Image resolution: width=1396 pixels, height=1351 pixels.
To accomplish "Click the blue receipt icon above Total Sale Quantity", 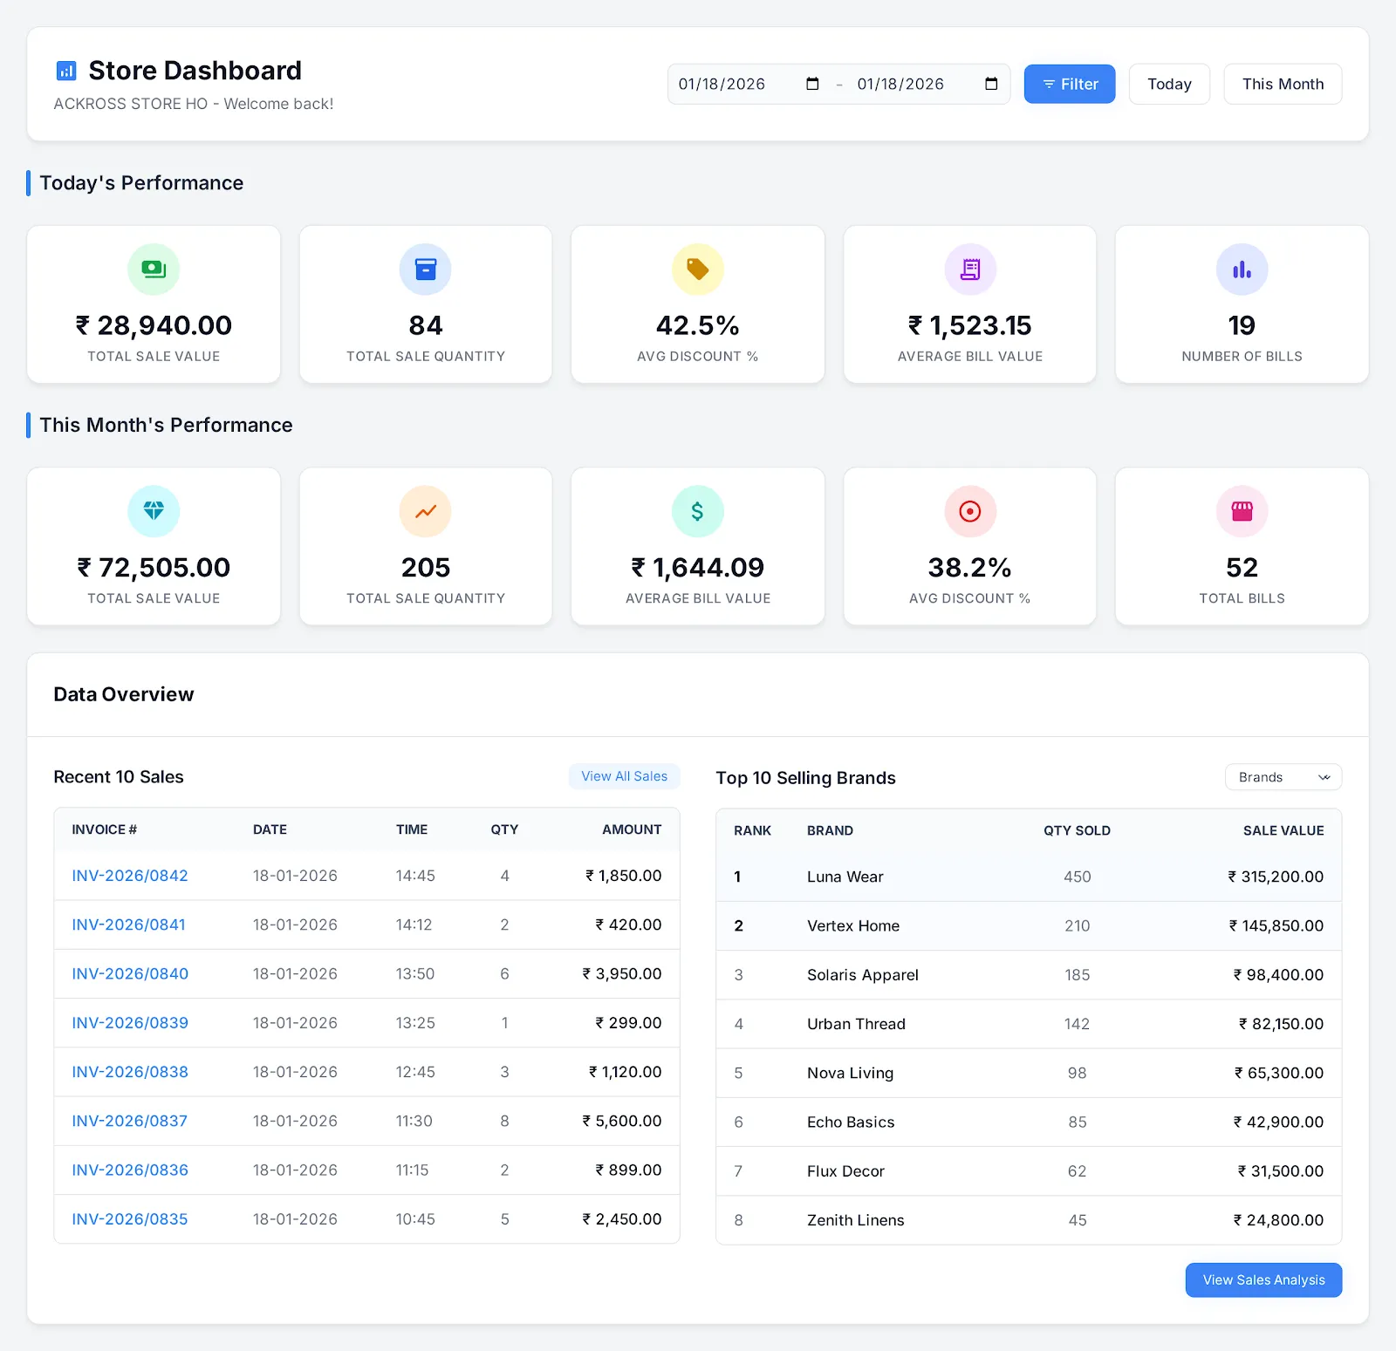I will pyautogui.click(x=425, y=269).
